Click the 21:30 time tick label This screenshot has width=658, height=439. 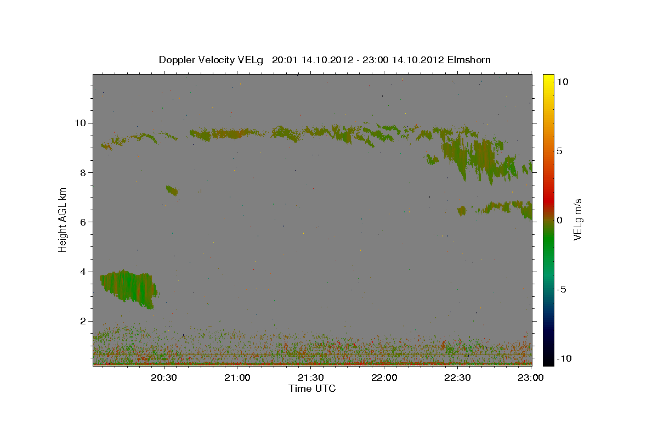(x=311, y=378)
